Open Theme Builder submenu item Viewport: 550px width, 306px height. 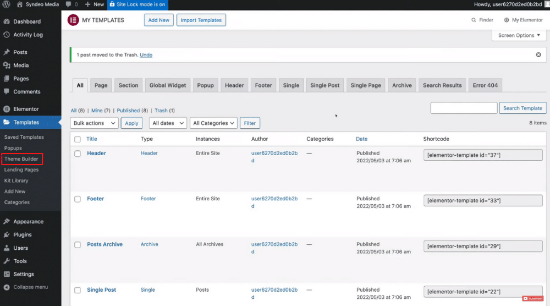coord(21,159)
